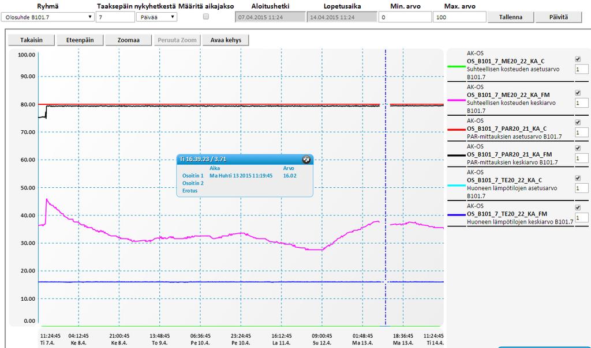
Task: Click x-axis label 09:00:45 Su 12.4.
Action: 322,339
